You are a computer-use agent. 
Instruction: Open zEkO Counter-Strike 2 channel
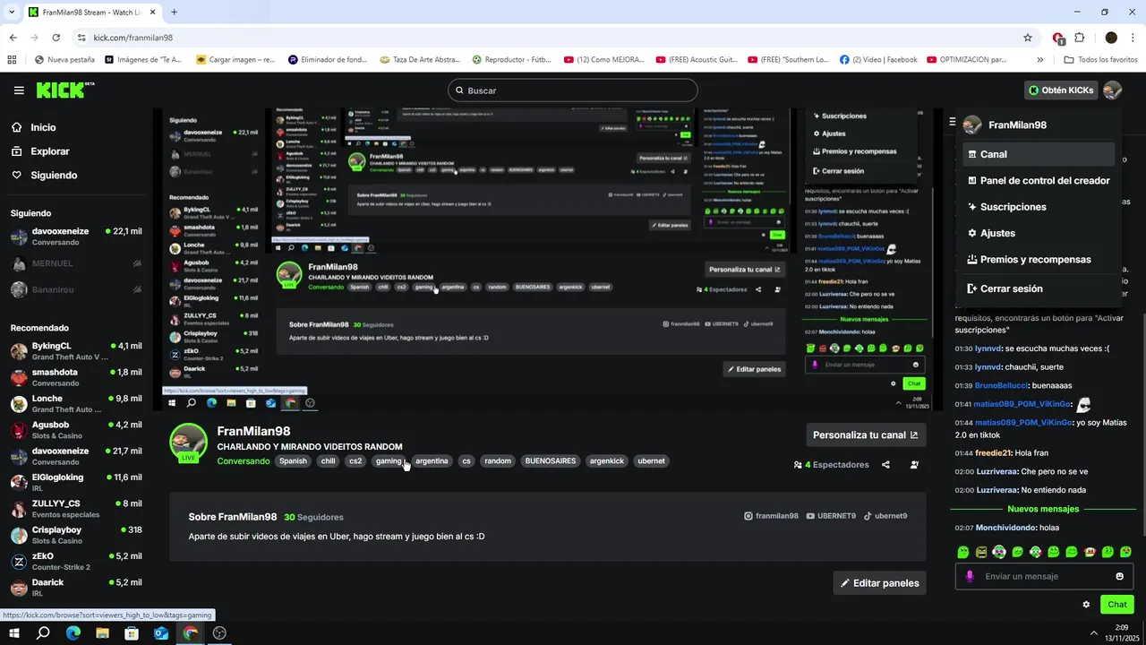[76, 561]
